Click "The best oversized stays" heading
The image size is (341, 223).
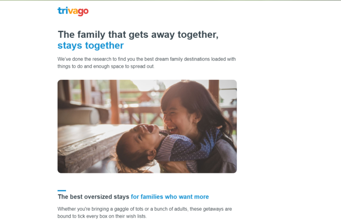coord(94,197)
